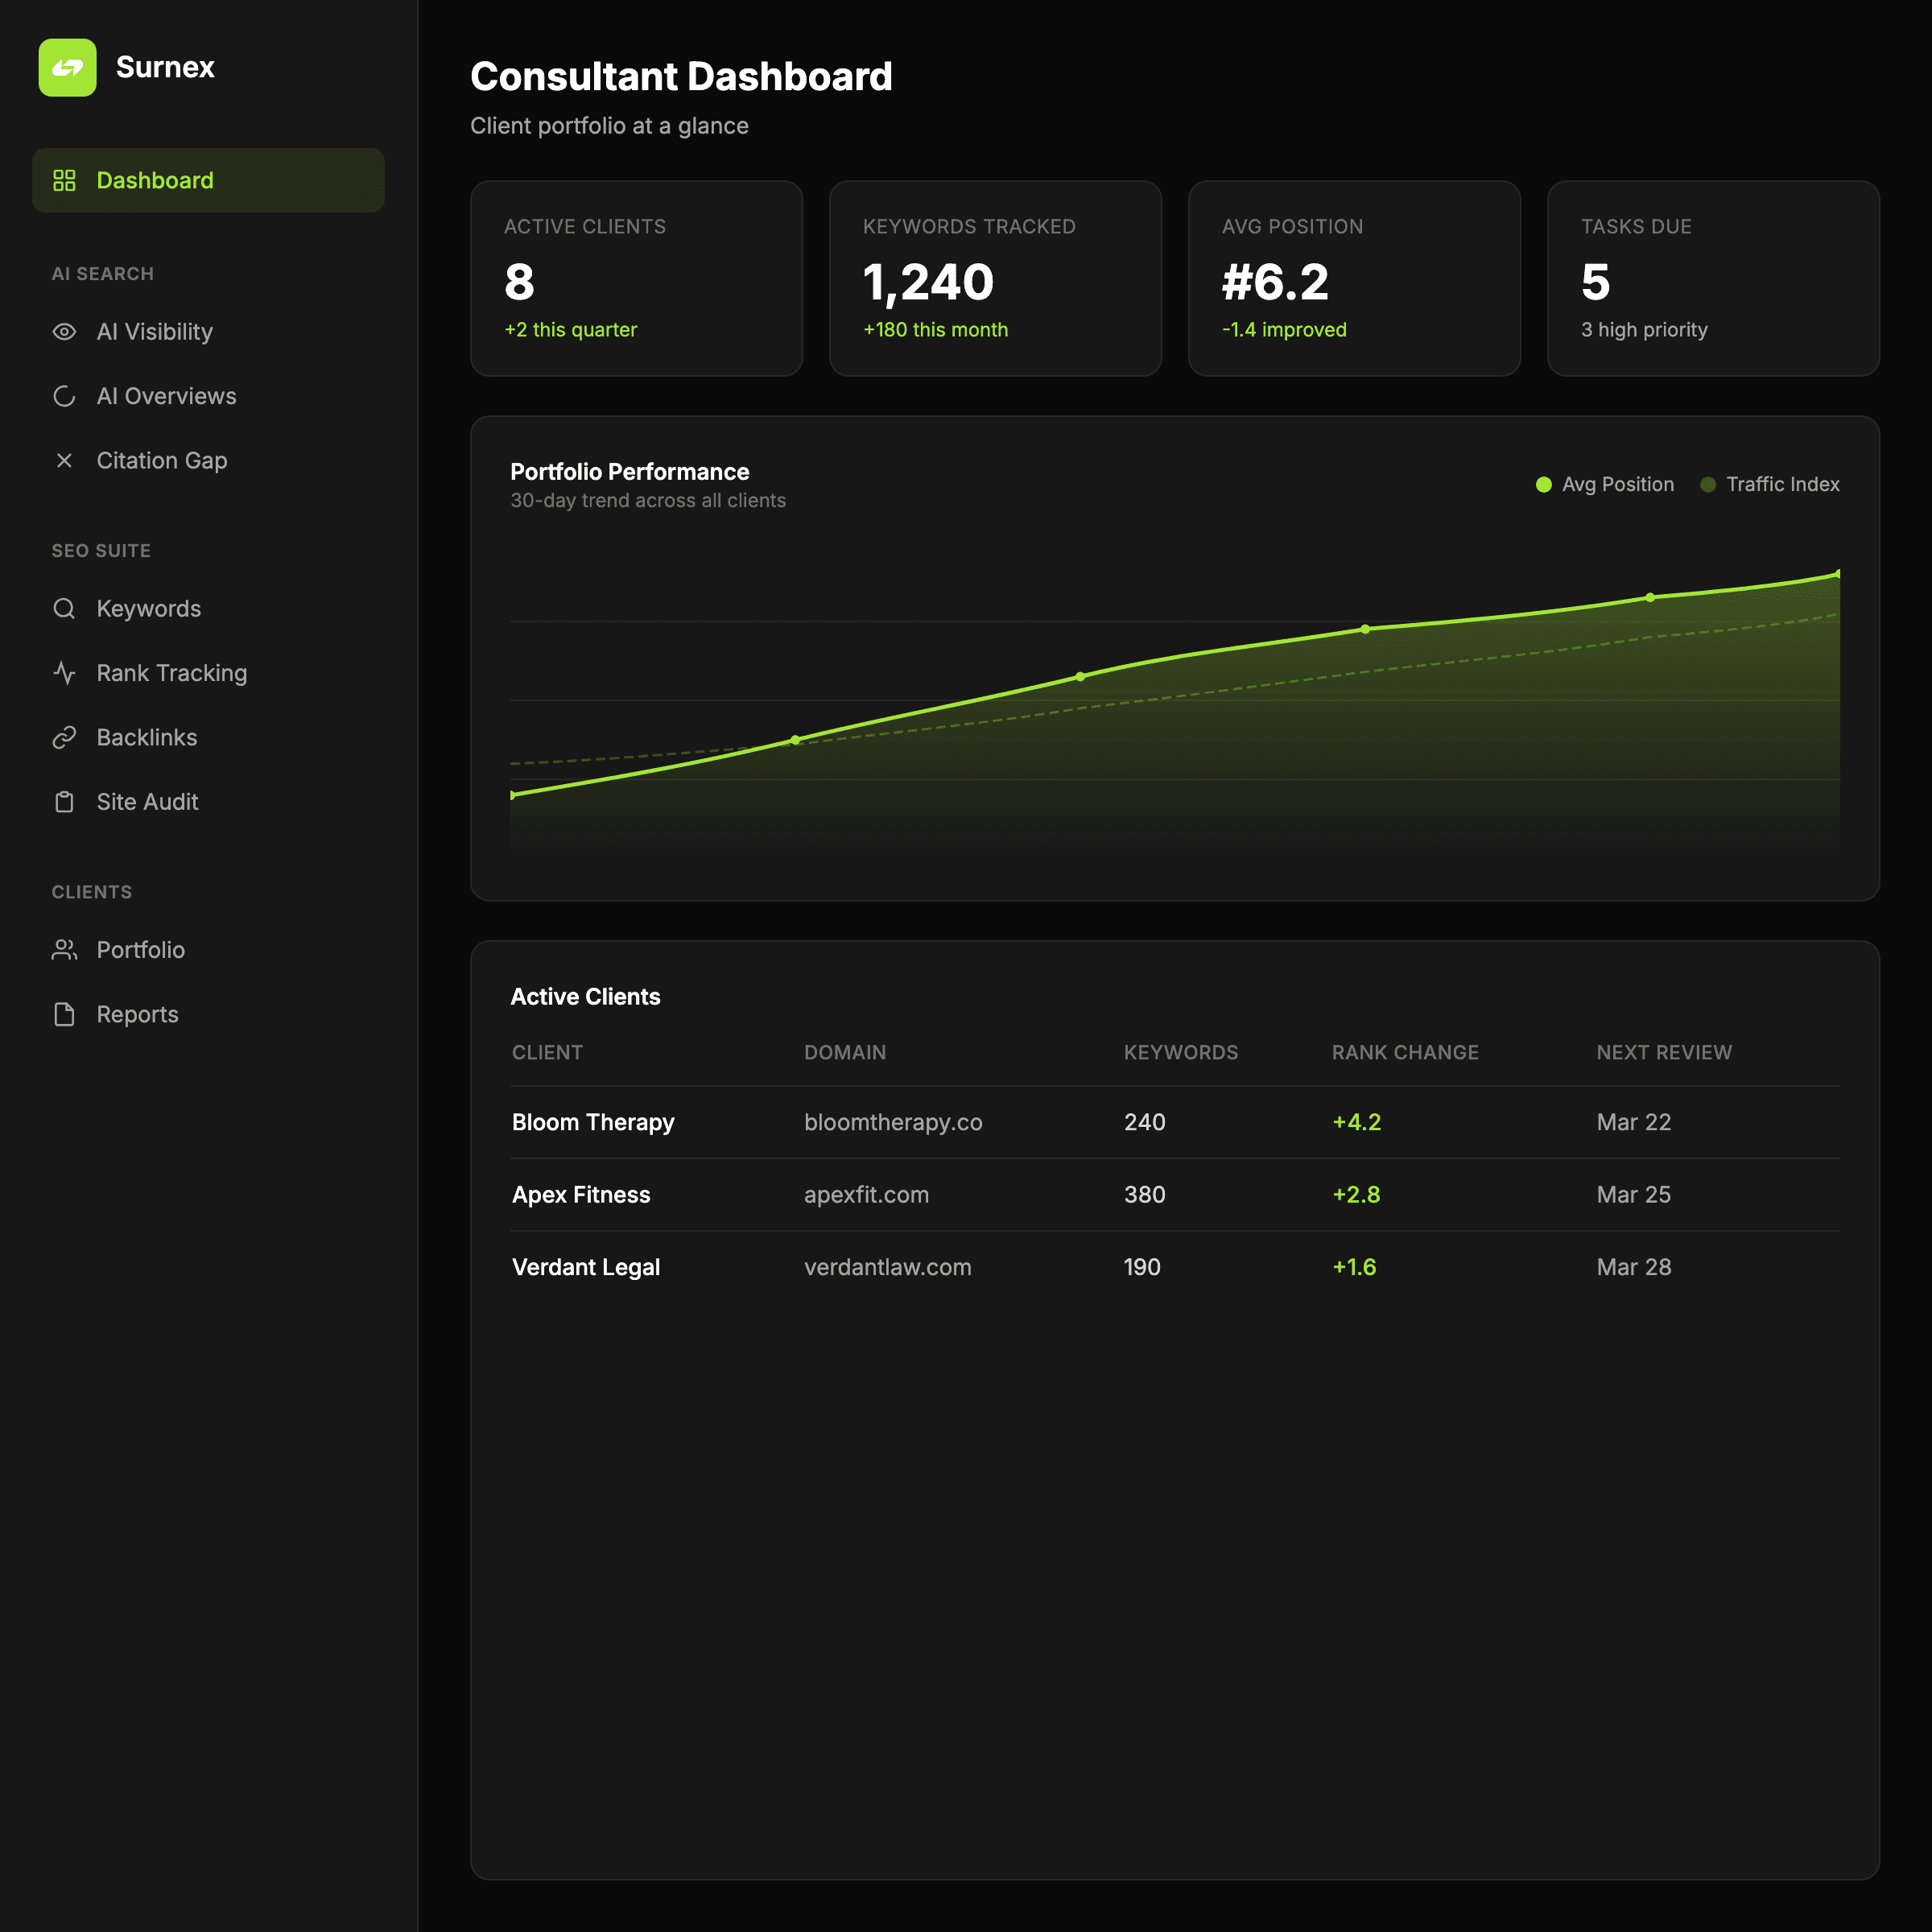The width and height of the screenshot is (1932, 1932).
Task: Click the Backlinks chain icon
Action: [64, 737]
